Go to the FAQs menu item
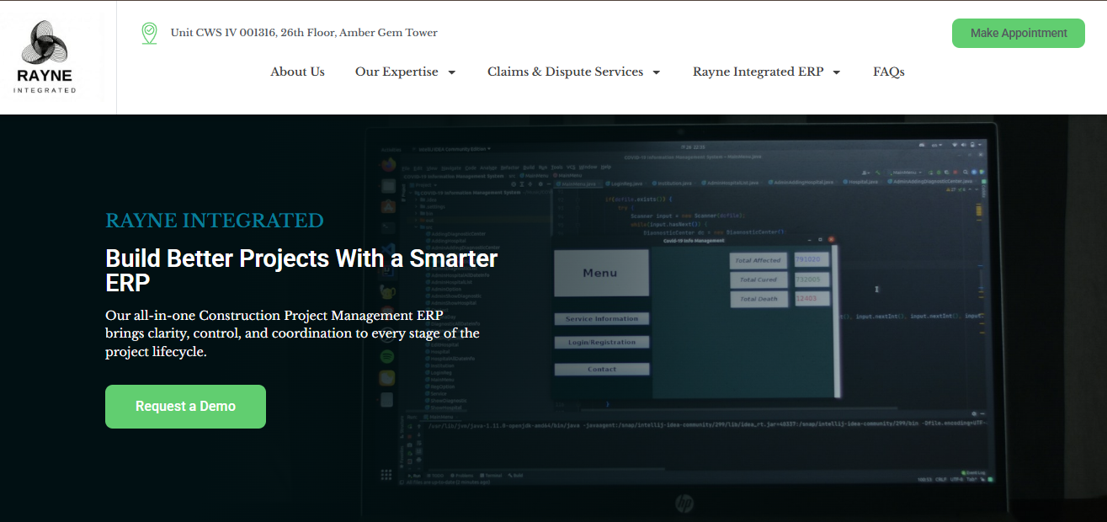 click(888, 72)
